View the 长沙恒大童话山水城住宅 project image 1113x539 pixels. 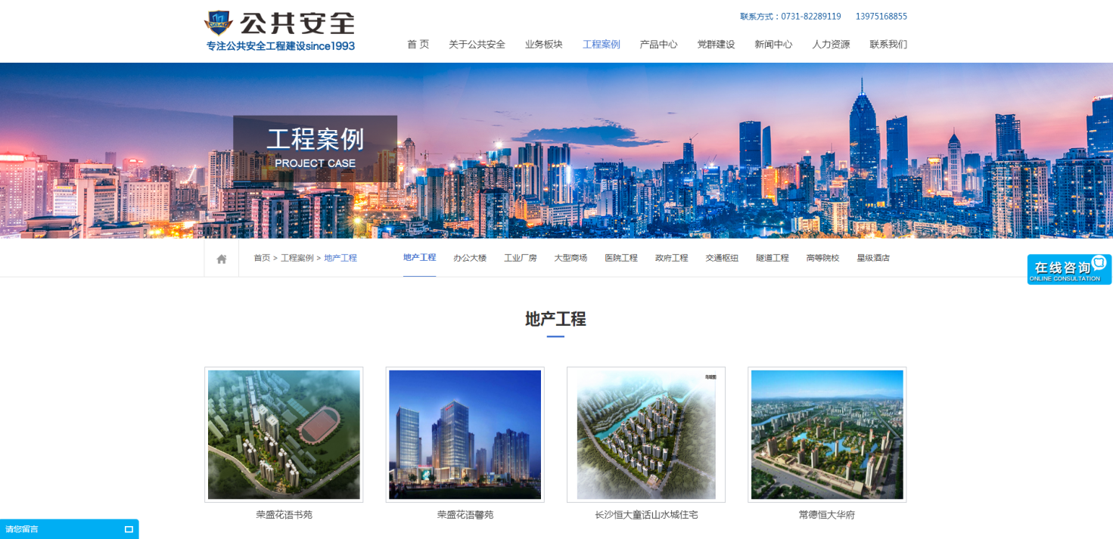pyautogui.click(x=645, y=435)
